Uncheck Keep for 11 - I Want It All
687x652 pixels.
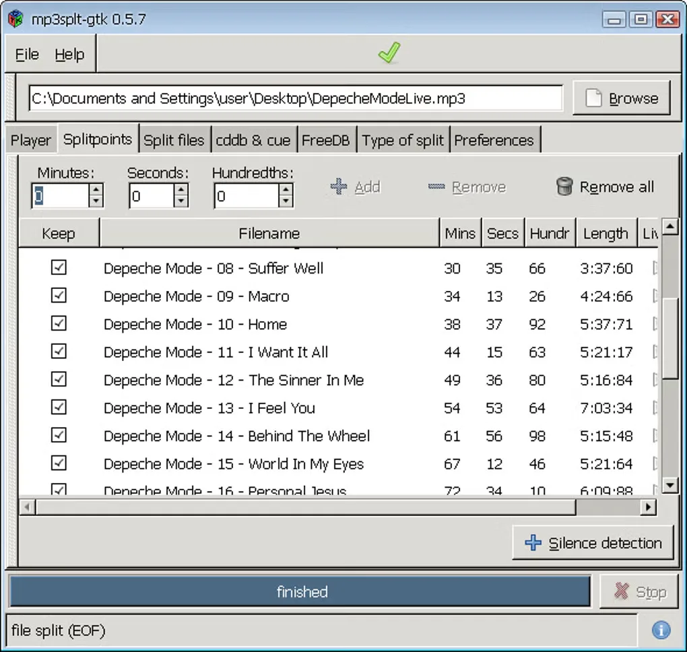click(x=59, y=352)
